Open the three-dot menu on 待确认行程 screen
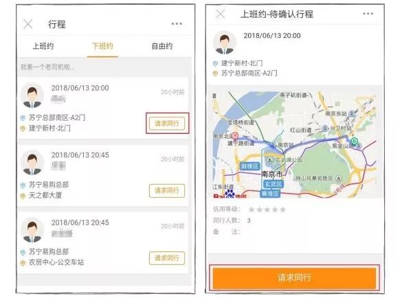 368,14
